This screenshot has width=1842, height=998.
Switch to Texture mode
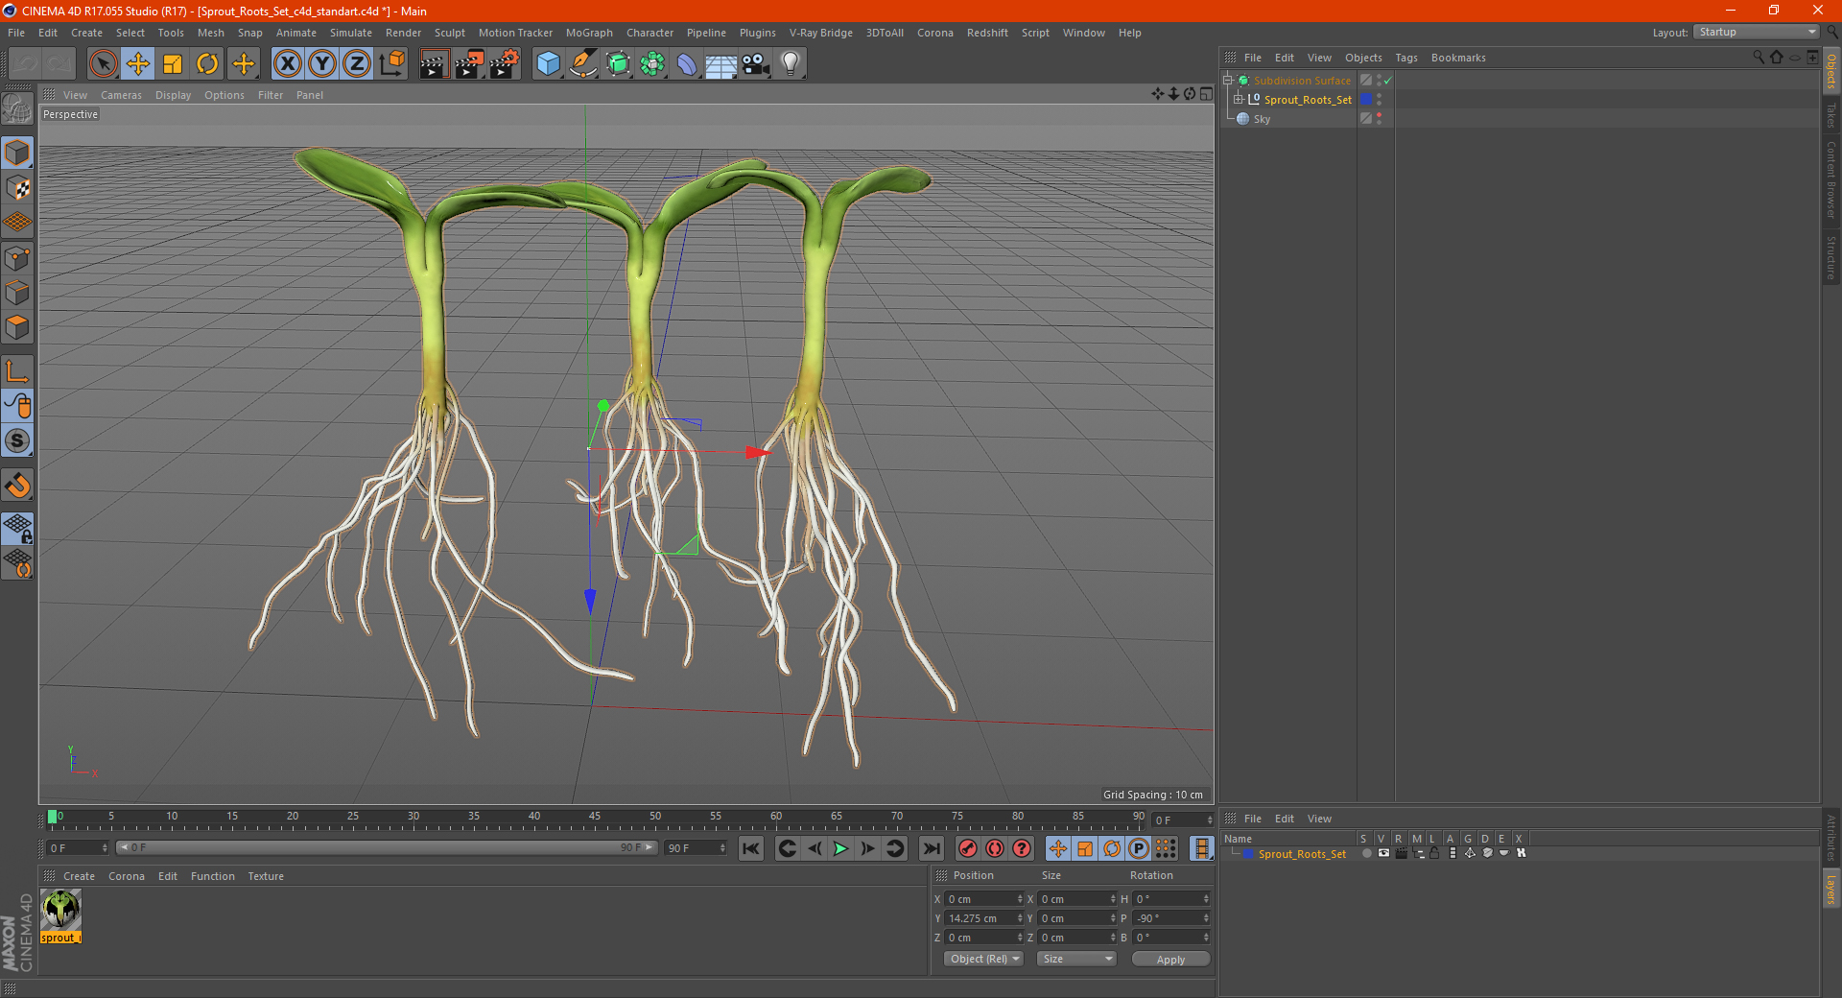[x=17, y=188]
